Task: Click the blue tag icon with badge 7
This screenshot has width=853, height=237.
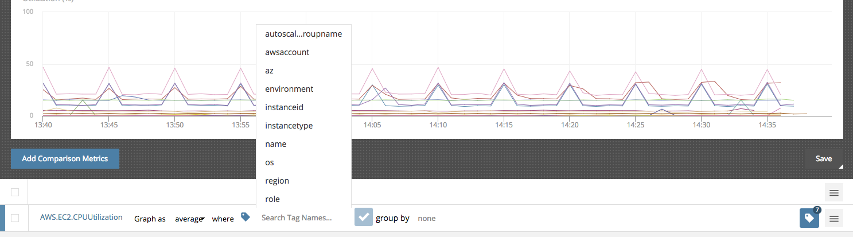Action: click(x=809, y=218)
